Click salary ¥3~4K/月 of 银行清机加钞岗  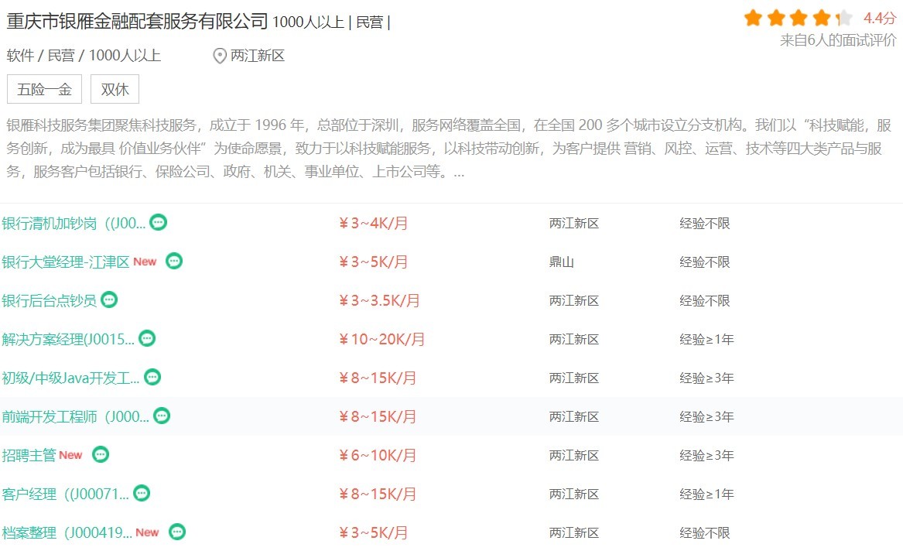(373, 223)
